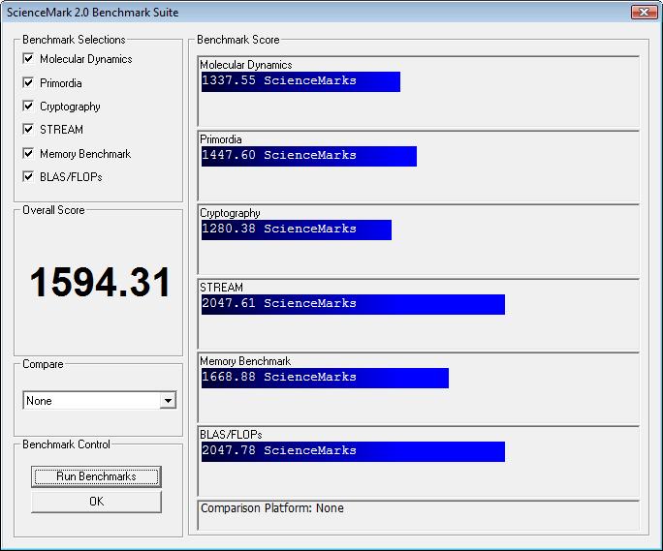Viewport: 663px width, 551px height.
Task: Click the Primordia score panel heading
Action: click(x=221, y=139)
